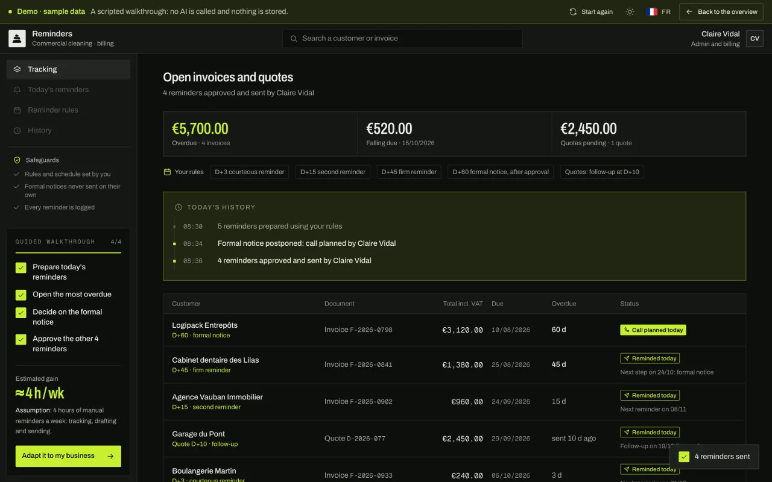Click the Start again refresh icon

tap(573, 12)
